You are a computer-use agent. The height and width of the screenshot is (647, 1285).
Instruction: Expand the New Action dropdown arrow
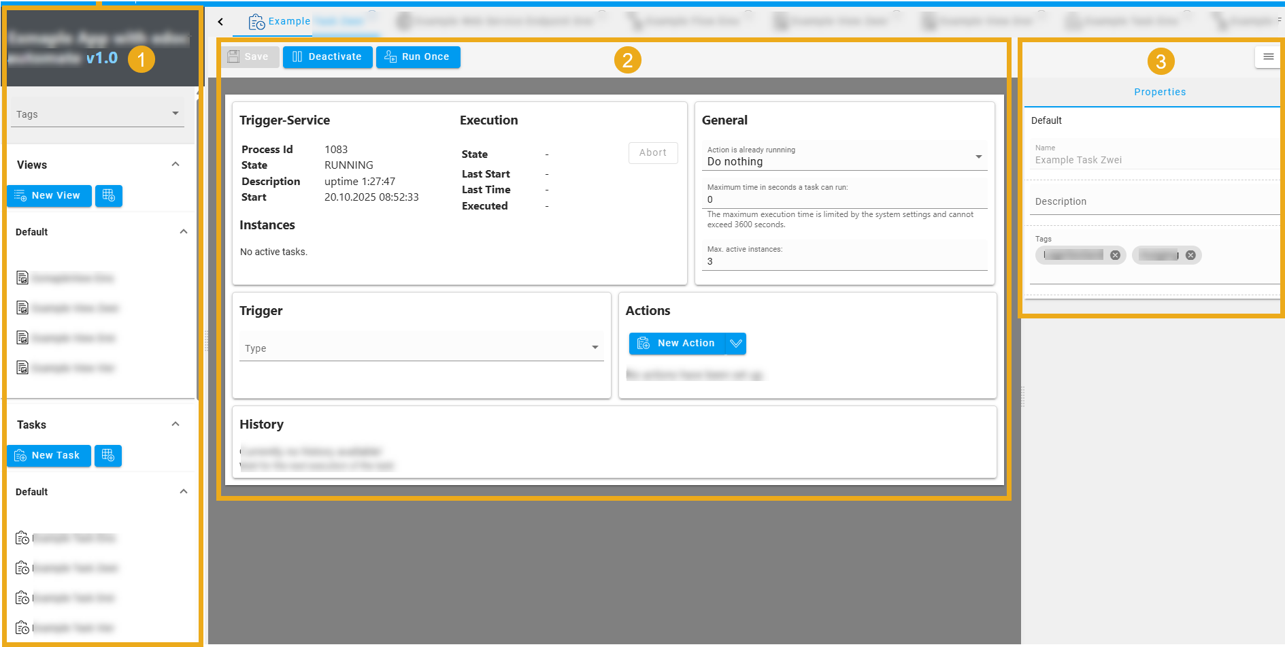click(735, 344)
